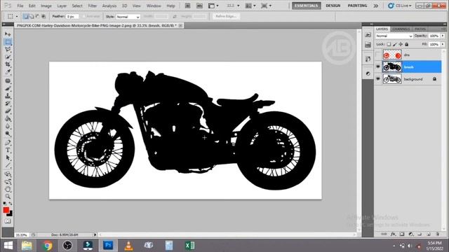Image resolution: width=449 pixels, height=252 pixels.
Task: Select the Spot Healing Brush tool
Action: click(8, 81)
